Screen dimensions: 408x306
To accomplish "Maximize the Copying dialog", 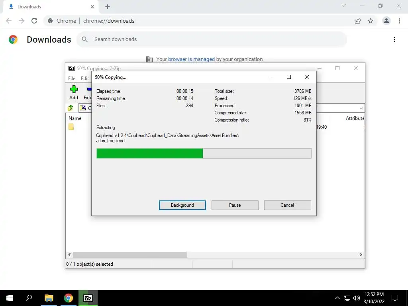I will click(x=288, y=77).
